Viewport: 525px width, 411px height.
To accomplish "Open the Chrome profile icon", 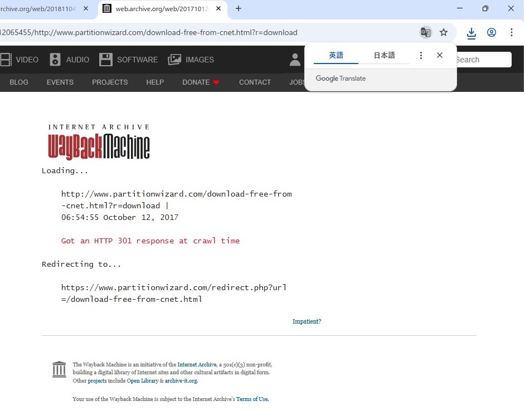I will click(x=492, y=32).
